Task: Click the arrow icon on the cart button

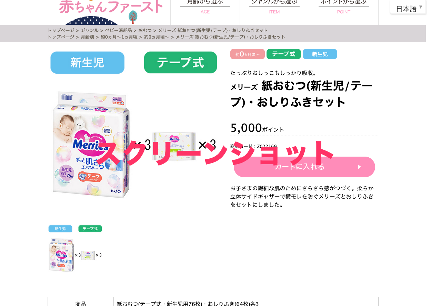Action: tap(360, 167)
